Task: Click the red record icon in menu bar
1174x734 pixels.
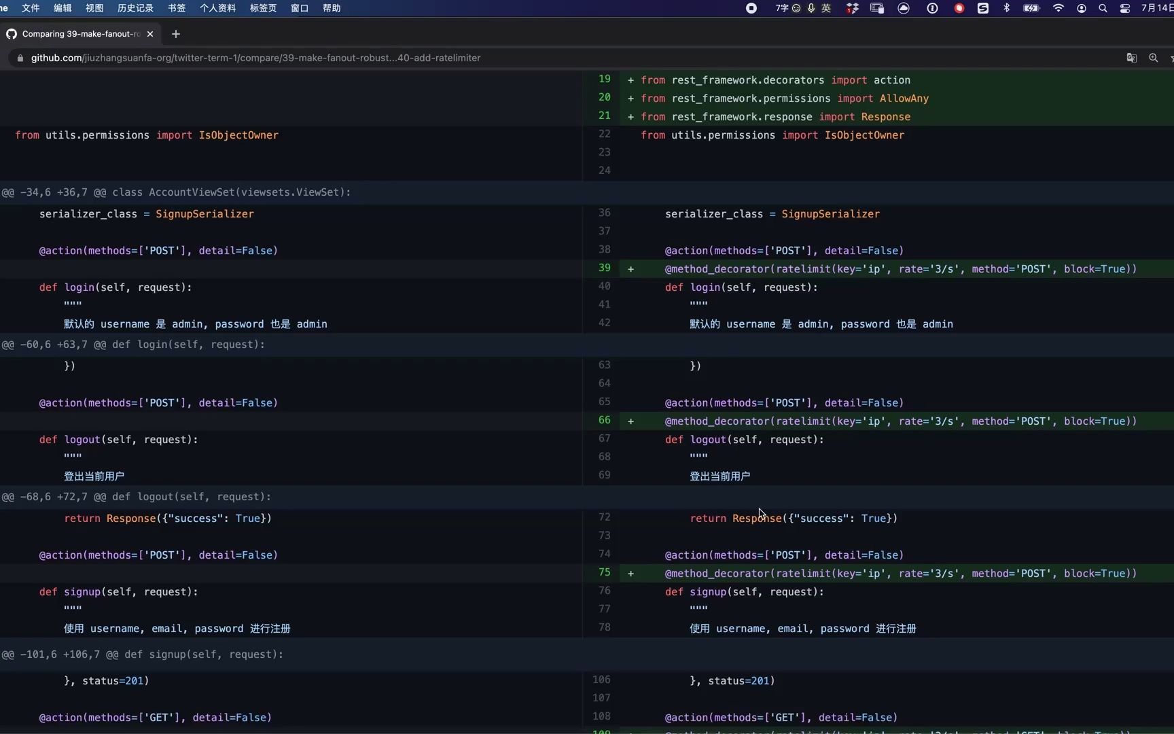Action: 959,8
